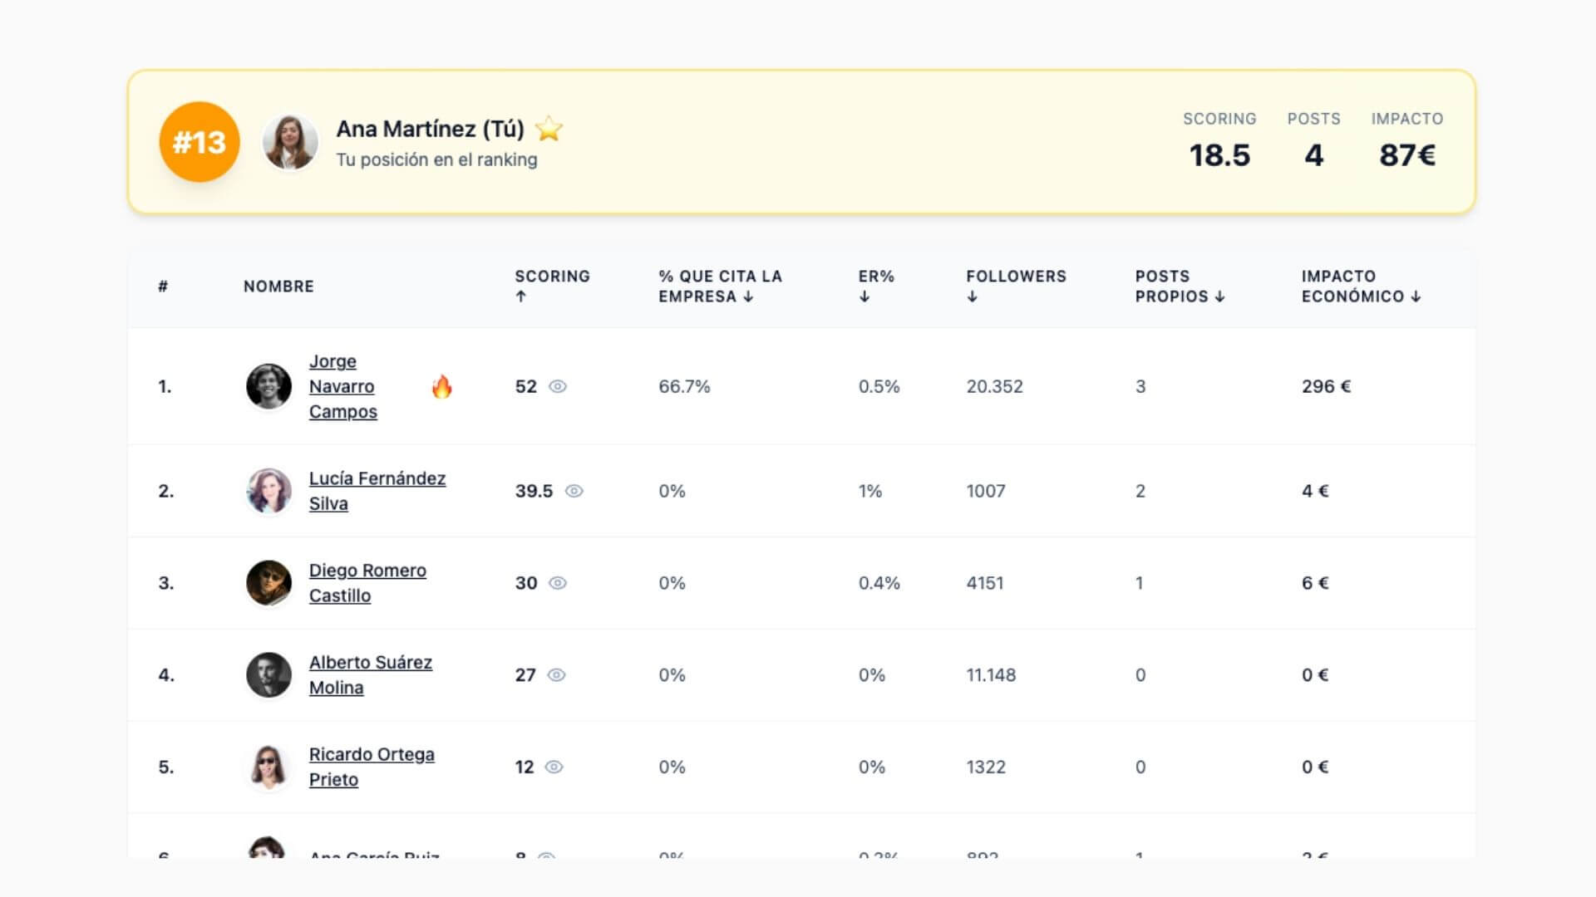Image resolution: width=1596 pixels, height=897 pixels.
Task: Click eye icon in Diego Romero's row
Action: pyautogui.click(x=558, y=583)
